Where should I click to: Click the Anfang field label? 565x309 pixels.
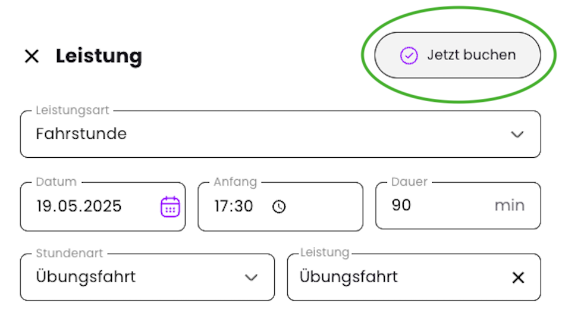pyautogui.click(x=236, y=182)
